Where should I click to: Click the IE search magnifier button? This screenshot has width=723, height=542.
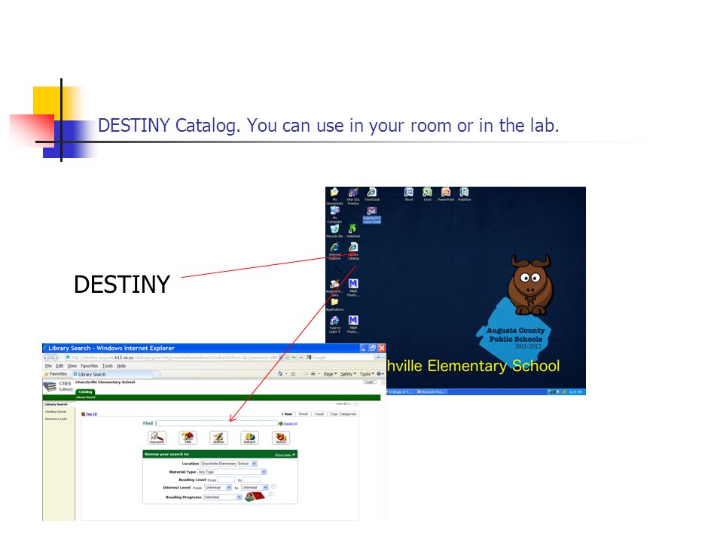pos(379,357)
